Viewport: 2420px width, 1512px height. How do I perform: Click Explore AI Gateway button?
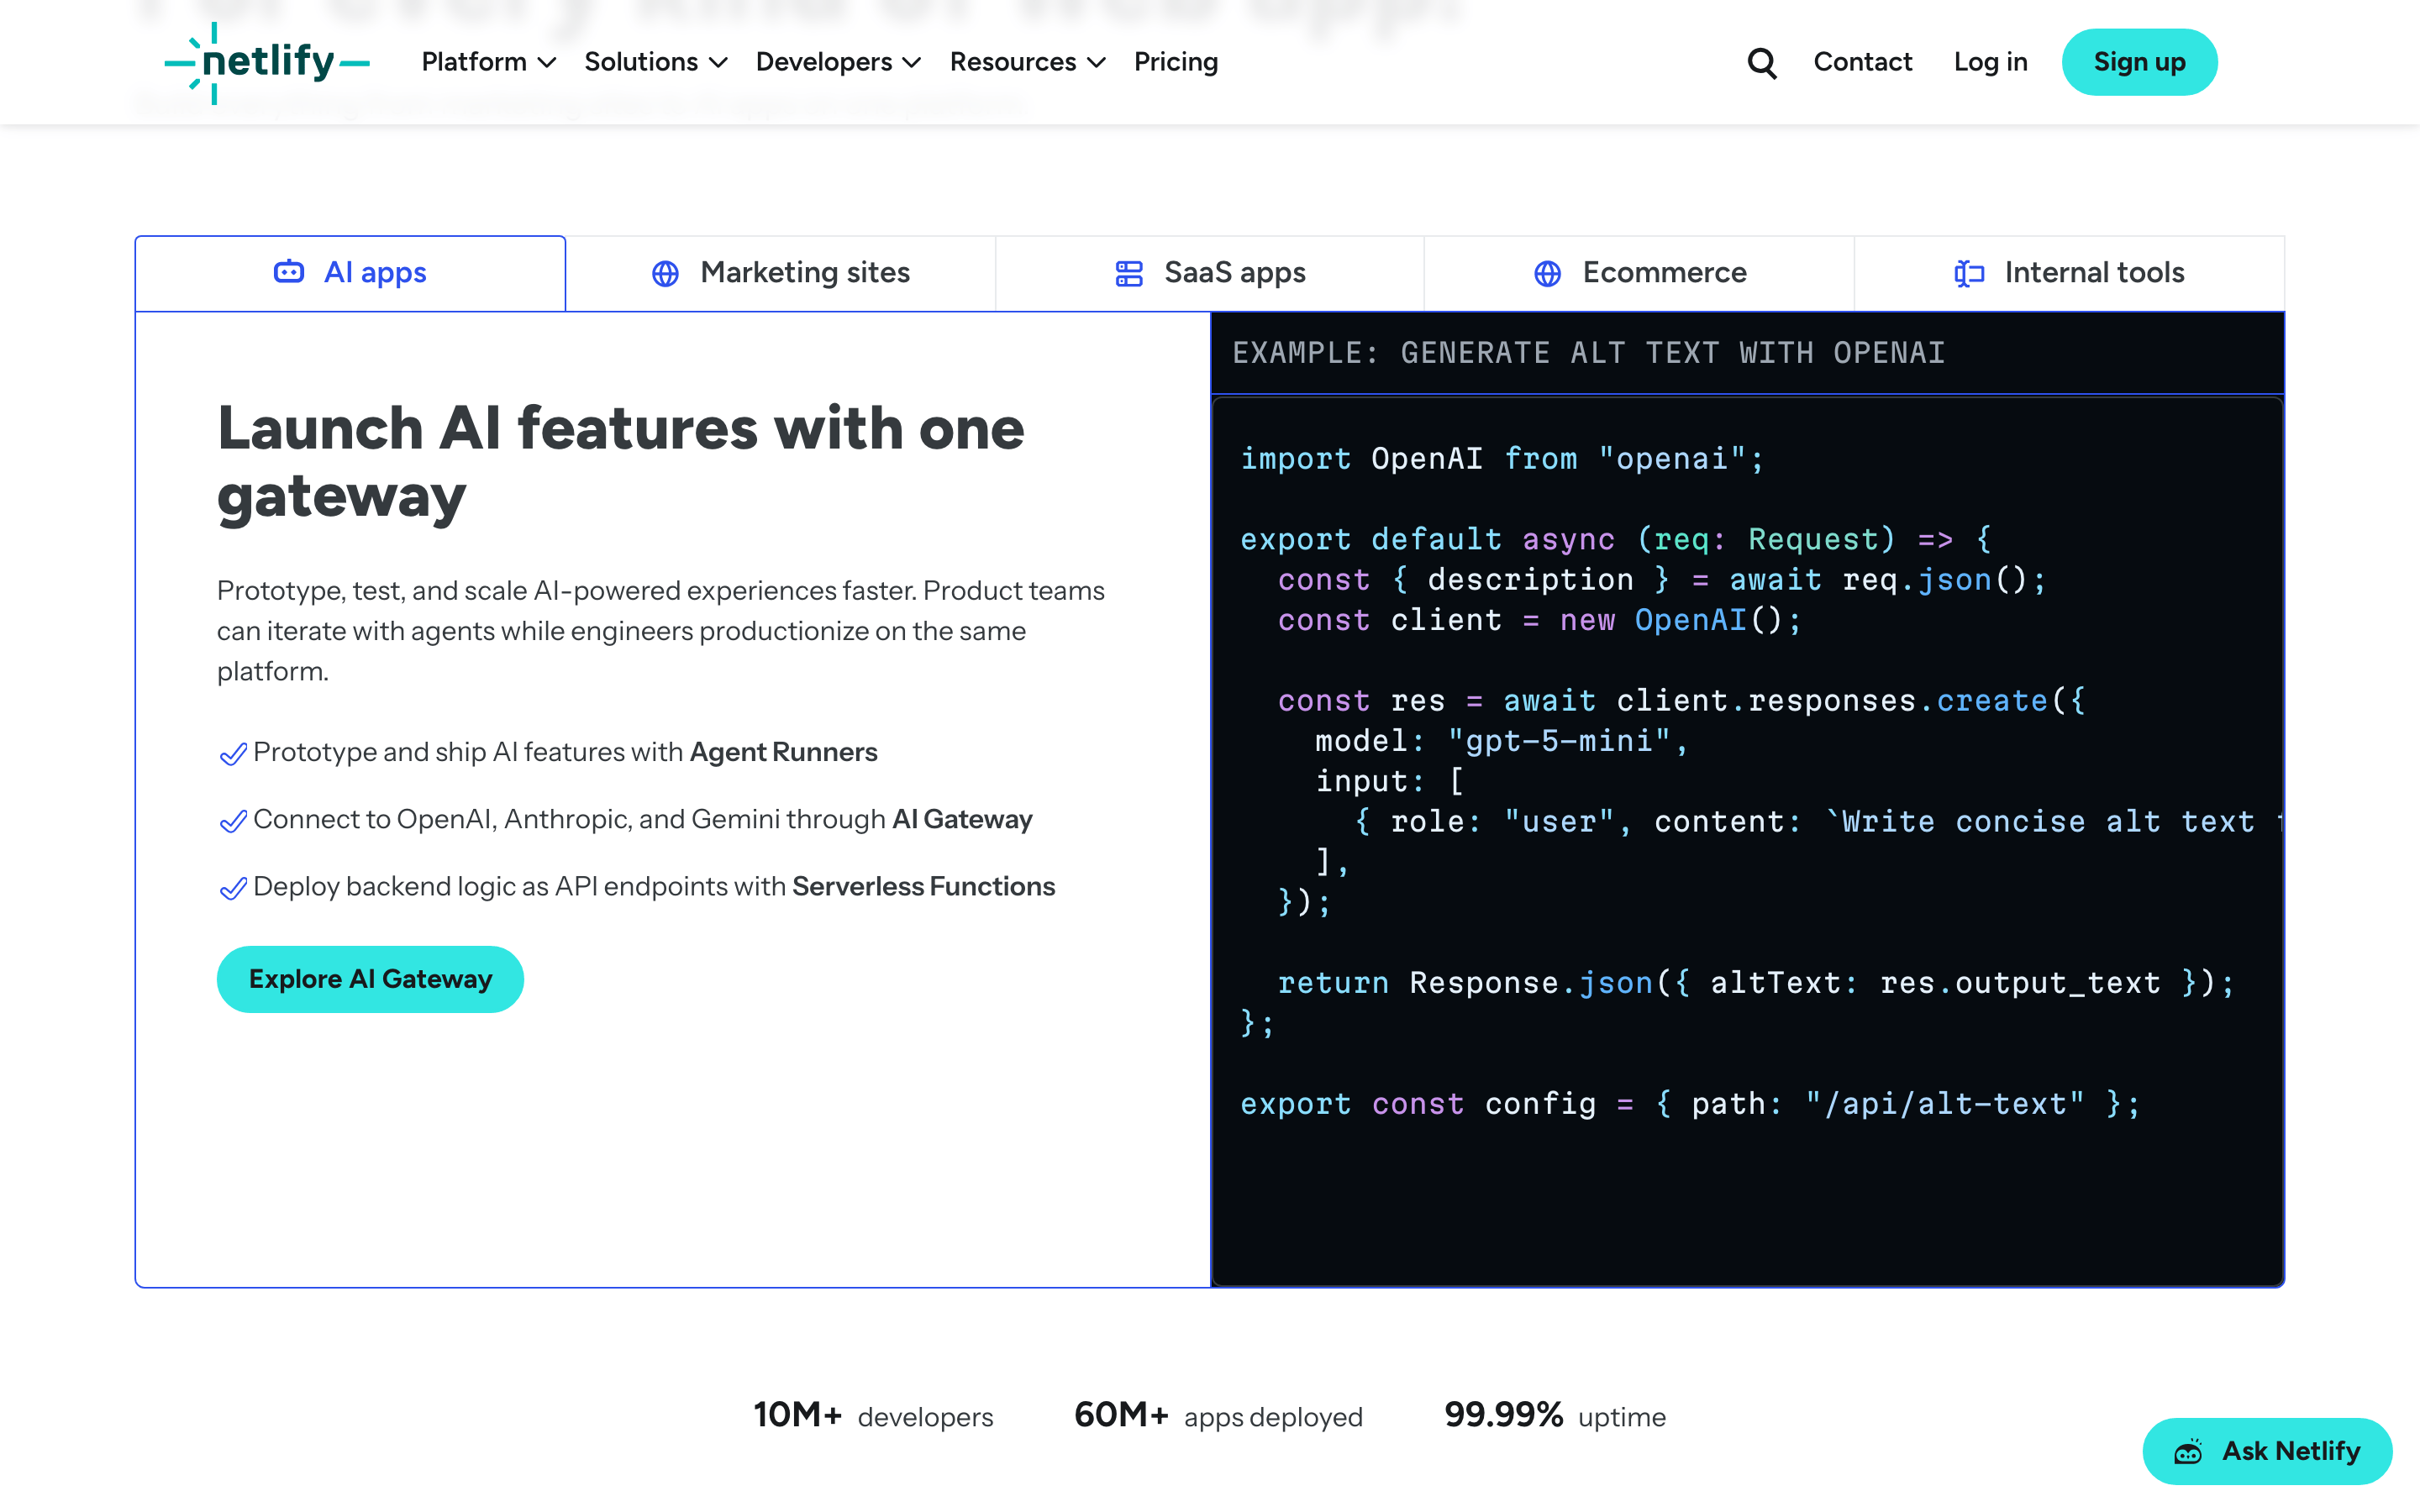tap(370, 979)
